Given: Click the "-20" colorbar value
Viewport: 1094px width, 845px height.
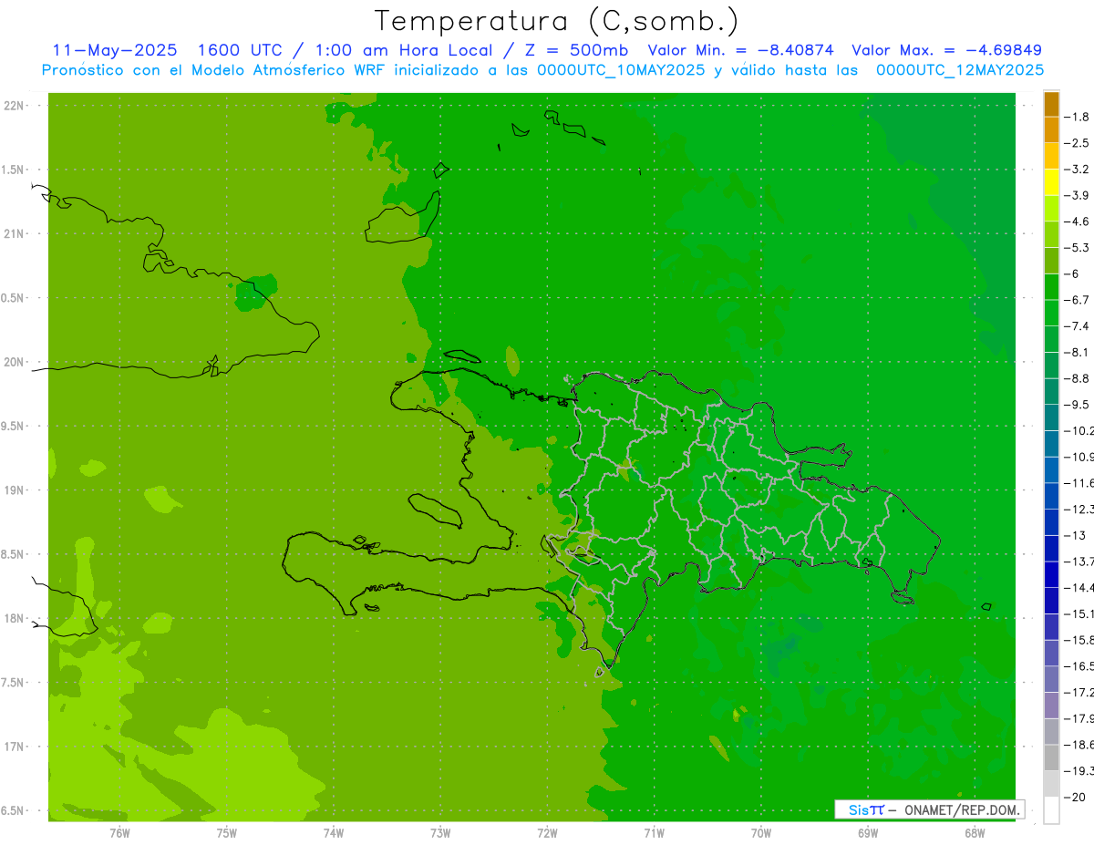Looking at the screenshot, I should pos(1076,797).
